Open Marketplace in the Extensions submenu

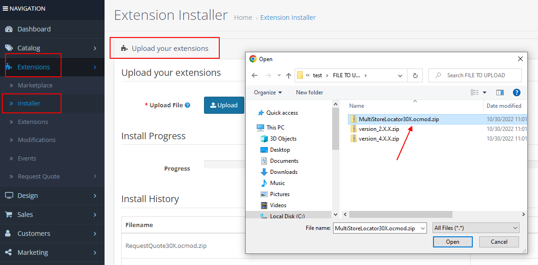pyautogui.click(x=35, y=86)
